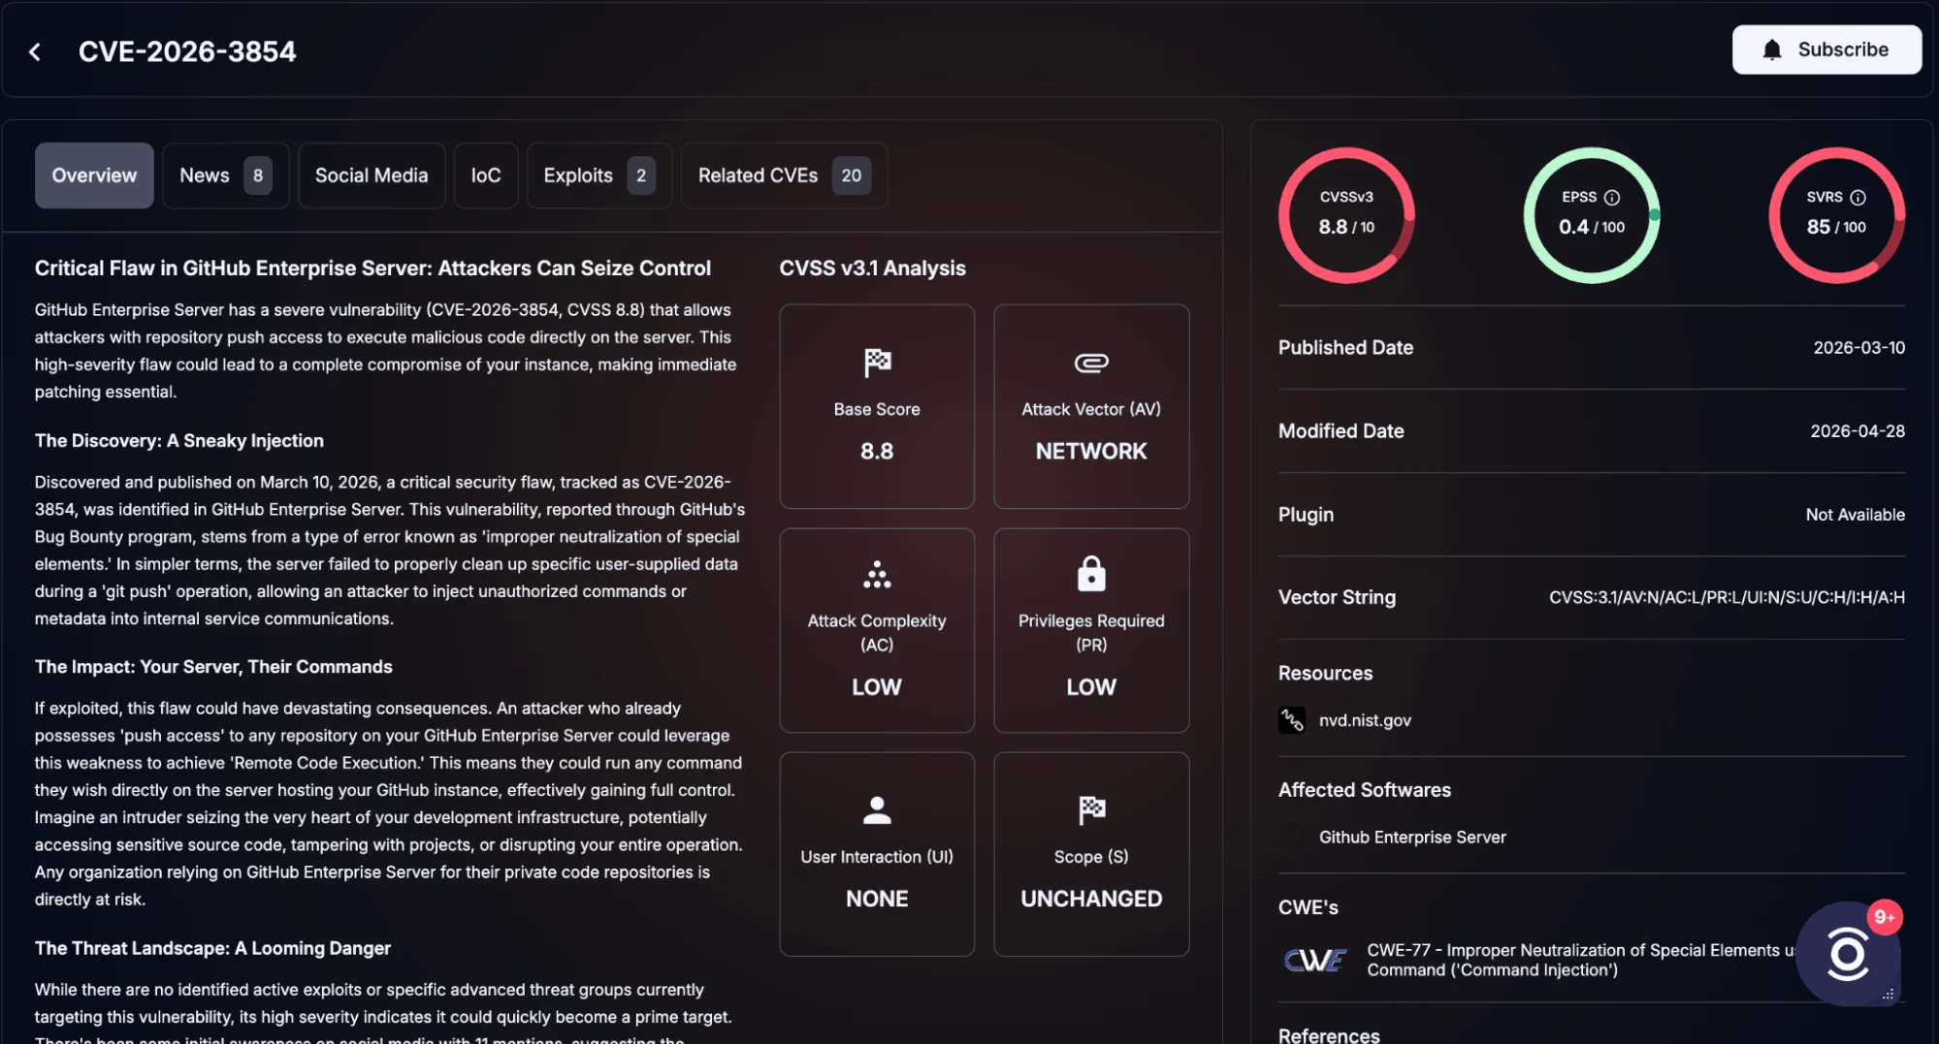Open the Exploits tab

tap(598, 175)
